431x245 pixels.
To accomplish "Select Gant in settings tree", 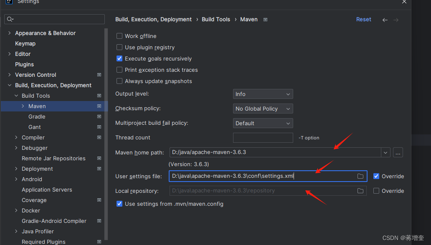I will [35, 127].
